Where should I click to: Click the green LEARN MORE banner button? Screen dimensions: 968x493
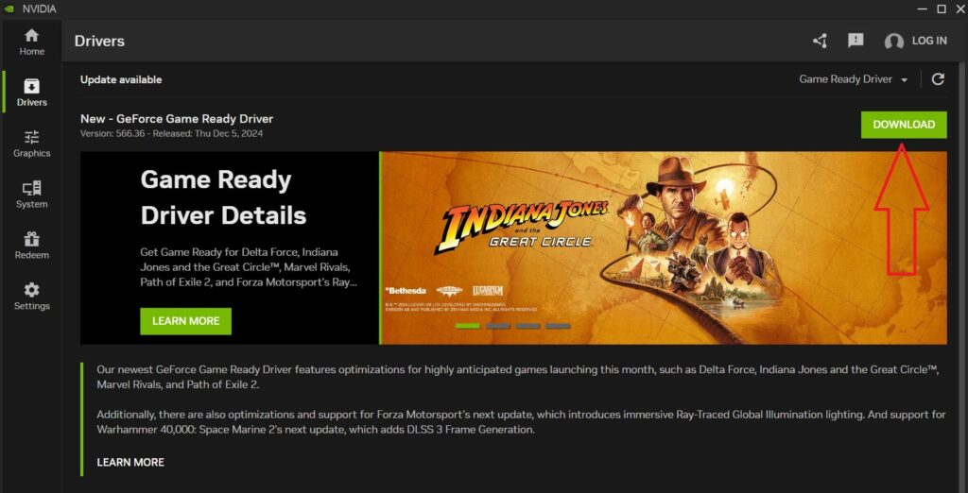coord(186,321)
